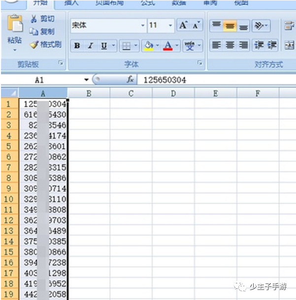Apply cell borders with the border icon
The width and height of the screenshot is (296, 300).
[x=126, y=46]
